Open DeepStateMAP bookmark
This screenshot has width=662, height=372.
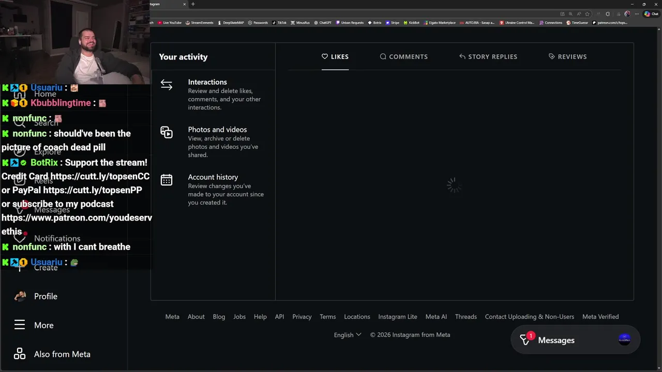[x=231, y=23]
